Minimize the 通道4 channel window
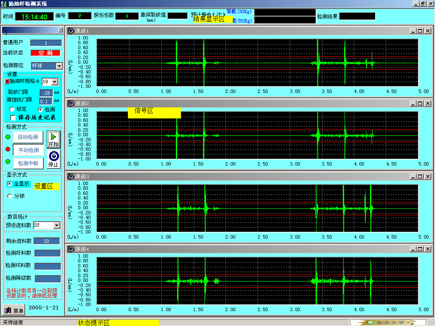 pyautogui.click(x=412, y=249)
